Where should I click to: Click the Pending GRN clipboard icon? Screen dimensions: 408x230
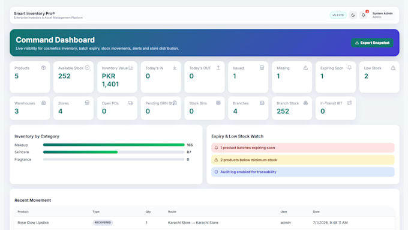pyautogui.click(x=175, y=103)
